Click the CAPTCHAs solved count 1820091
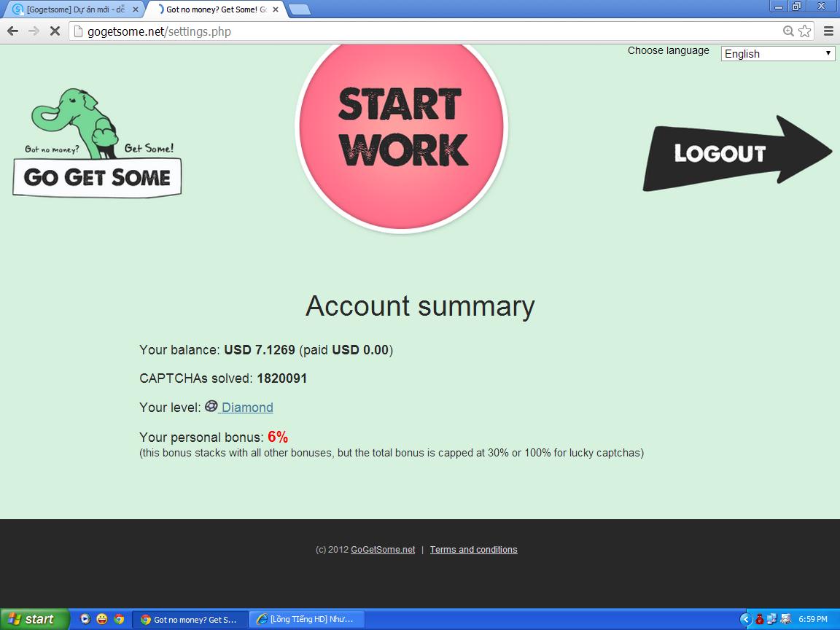 [x=281, y=378]
